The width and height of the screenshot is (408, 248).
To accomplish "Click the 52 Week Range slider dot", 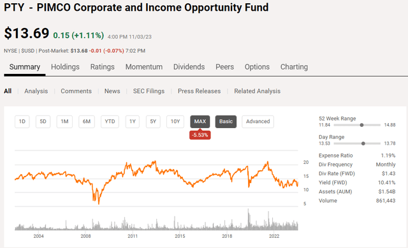I will (x=361, y=125).
